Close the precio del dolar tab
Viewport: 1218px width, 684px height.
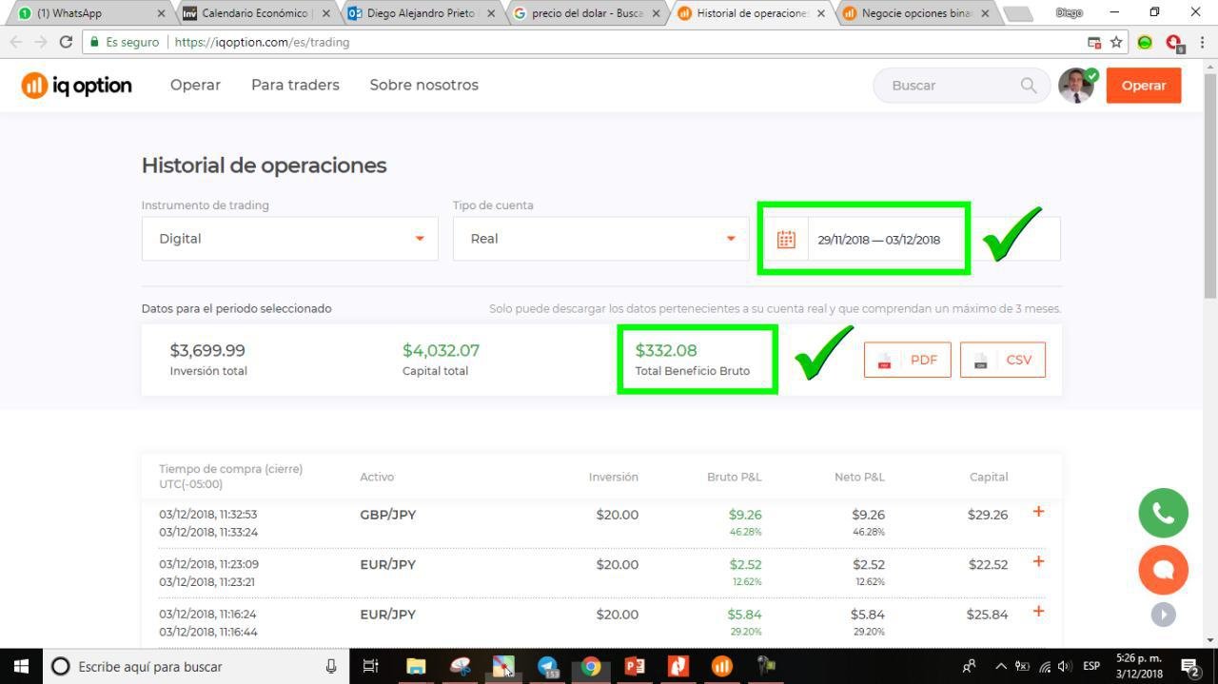pyautogui.click(x=657, y=13)
